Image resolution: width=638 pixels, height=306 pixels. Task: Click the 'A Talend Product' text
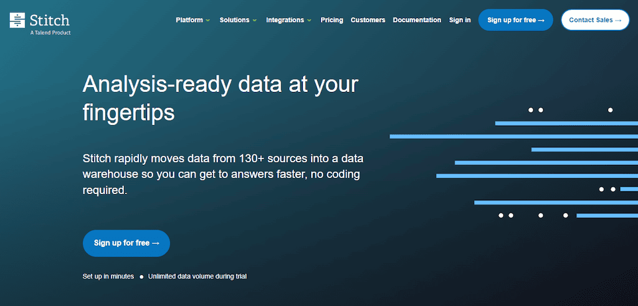coord(50,32)
